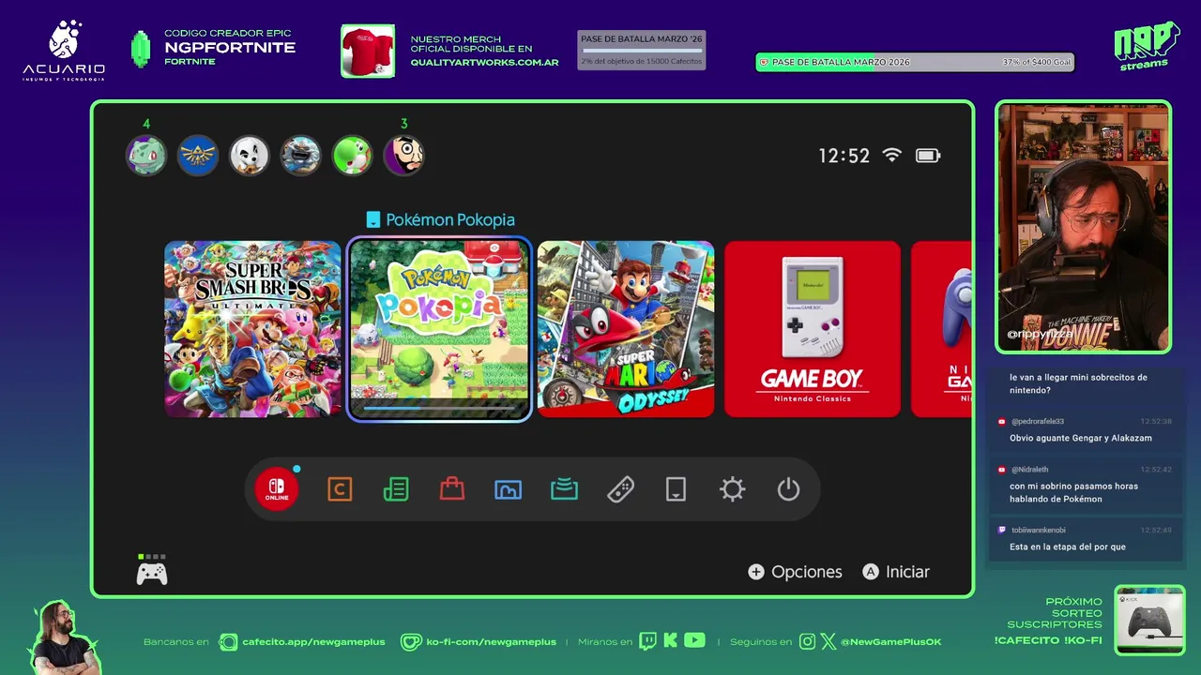Click the @NewGamePlusOK handle
Screen dimensions: 1201x675
[x=891, y=642]
